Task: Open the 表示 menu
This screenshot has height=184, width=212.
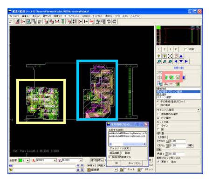Action: [x=36, y=16]
